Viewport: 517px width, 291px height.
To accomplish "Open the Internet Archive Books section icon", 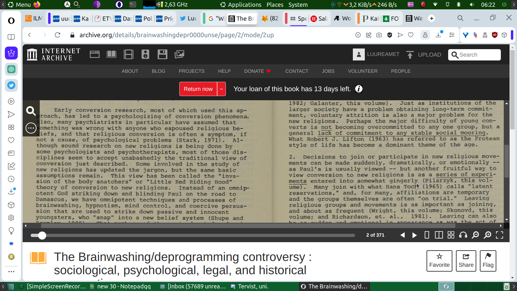I will (111, 54).
